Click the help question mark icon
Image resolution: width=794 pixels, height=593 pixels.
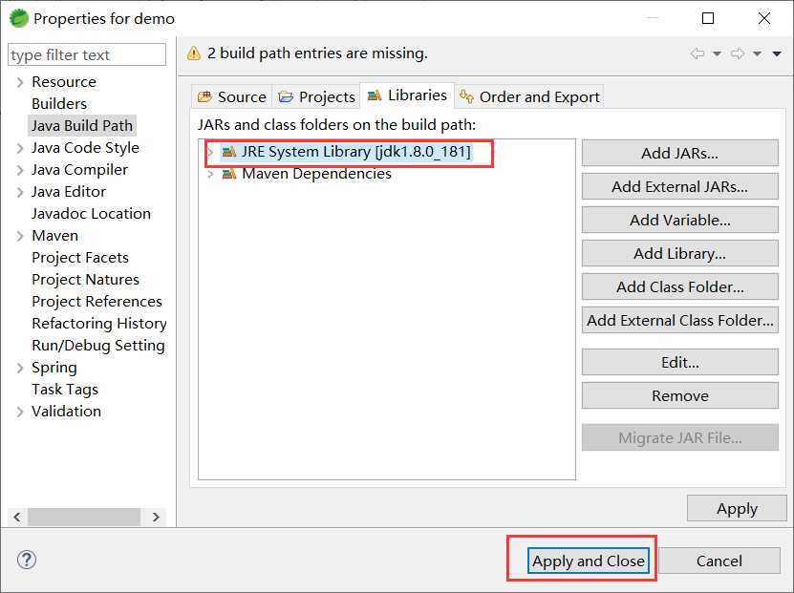click(x=27, y=560)
